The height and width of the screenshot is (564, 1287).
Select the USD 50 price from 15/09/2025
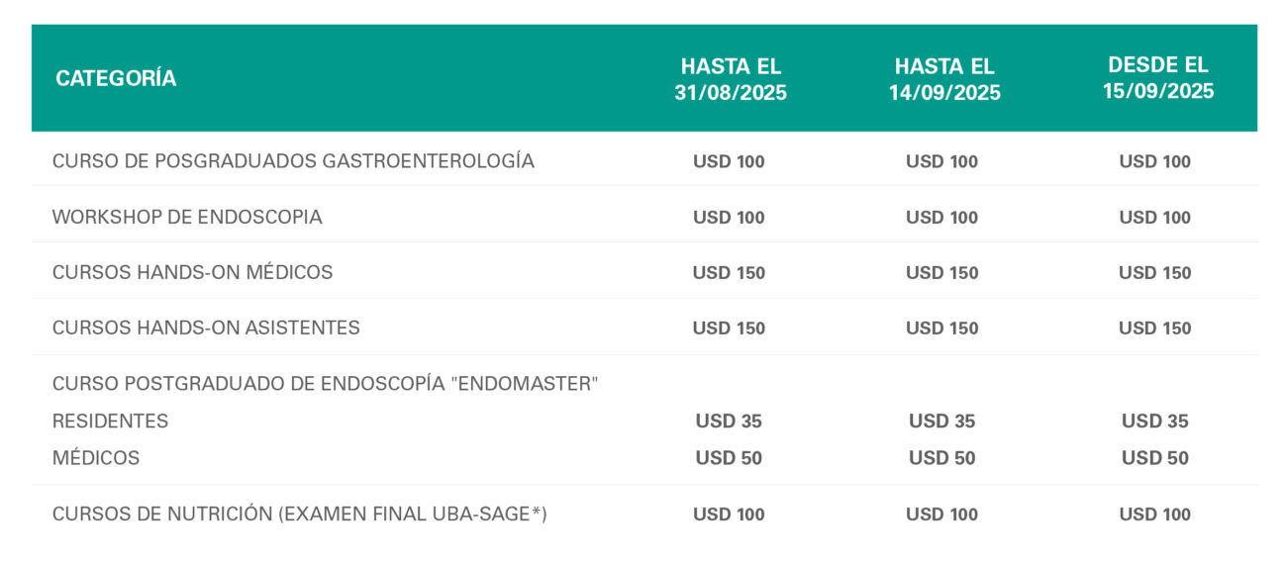tap(1155, 457)
